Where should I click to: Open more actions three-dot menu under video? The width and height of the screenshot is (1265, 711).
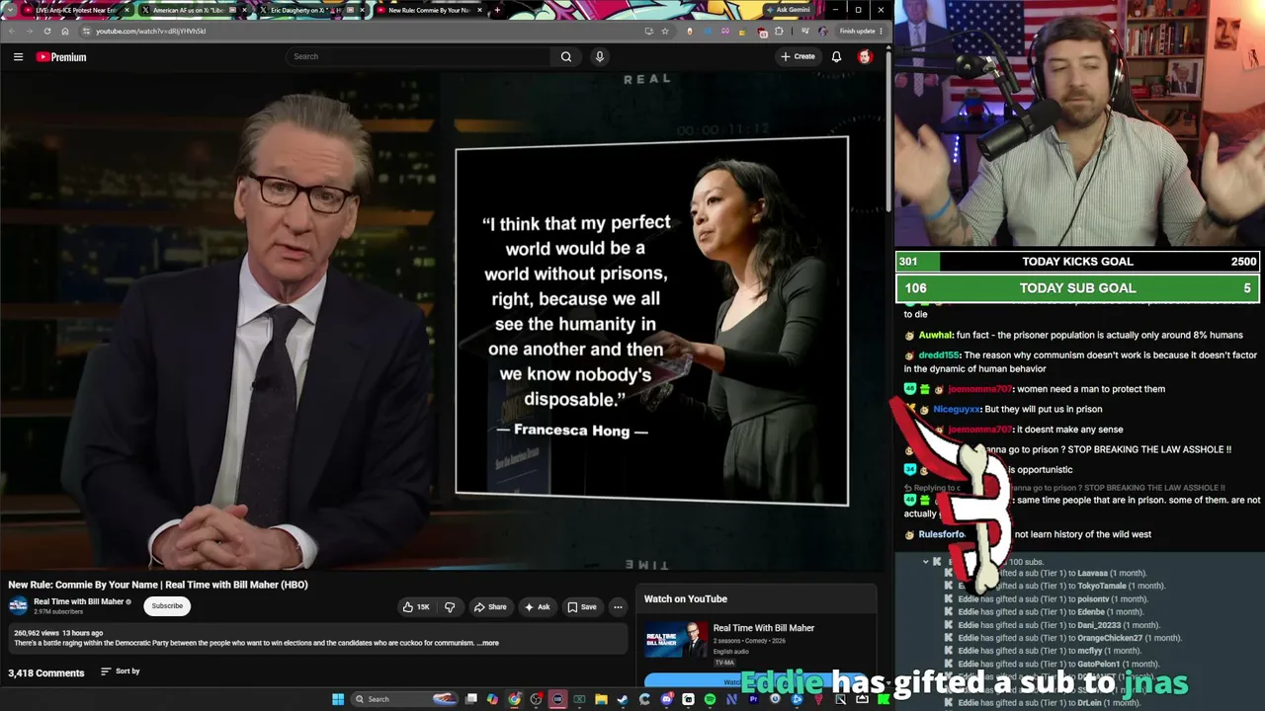click(x=618, y=607)
